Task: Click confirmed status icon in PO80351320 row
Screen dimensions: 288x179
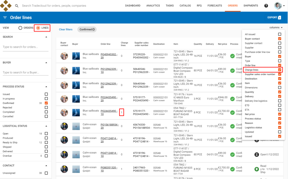Action: [x=232, y=169]
